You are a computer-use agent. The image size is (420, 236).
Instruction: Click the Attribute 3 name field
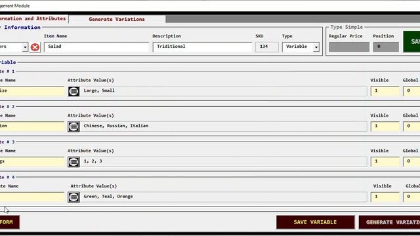coord(32,162)
